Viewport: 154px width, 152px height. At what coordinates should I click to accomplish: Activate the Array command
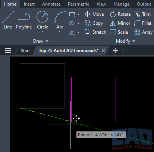tap(144, 32)
